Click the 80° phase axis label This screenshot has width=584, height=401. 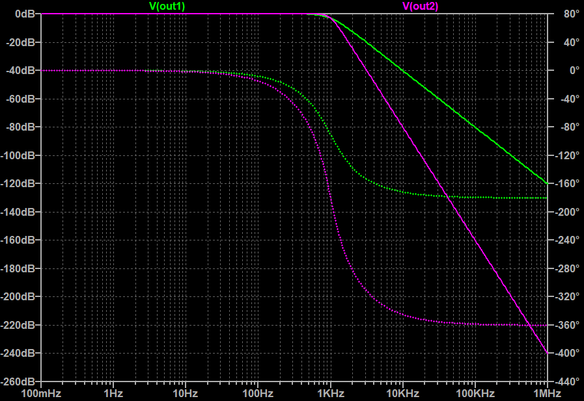click(572, 14)
